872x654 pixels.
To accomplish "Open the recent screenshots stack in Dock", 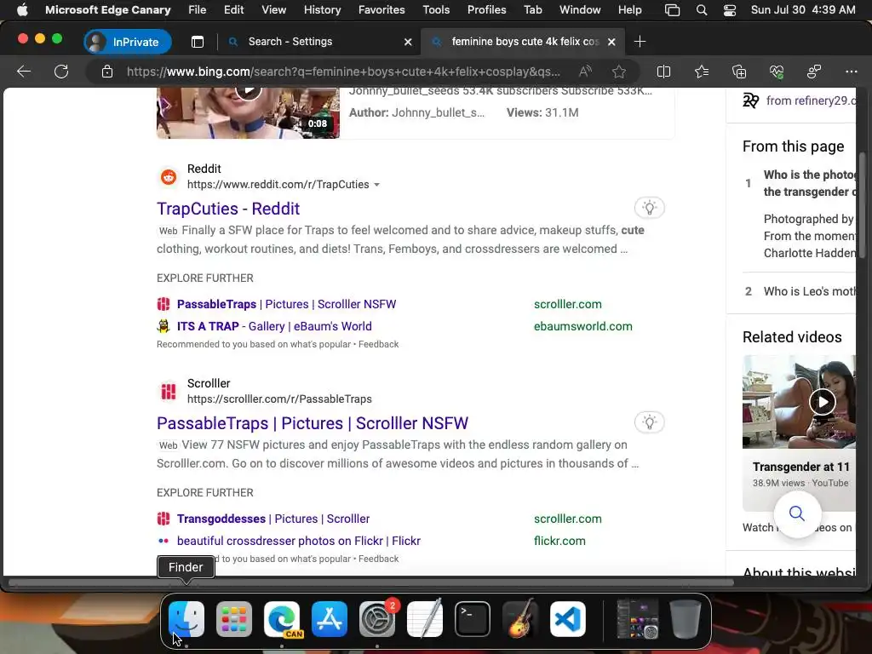I will (637, 619).
